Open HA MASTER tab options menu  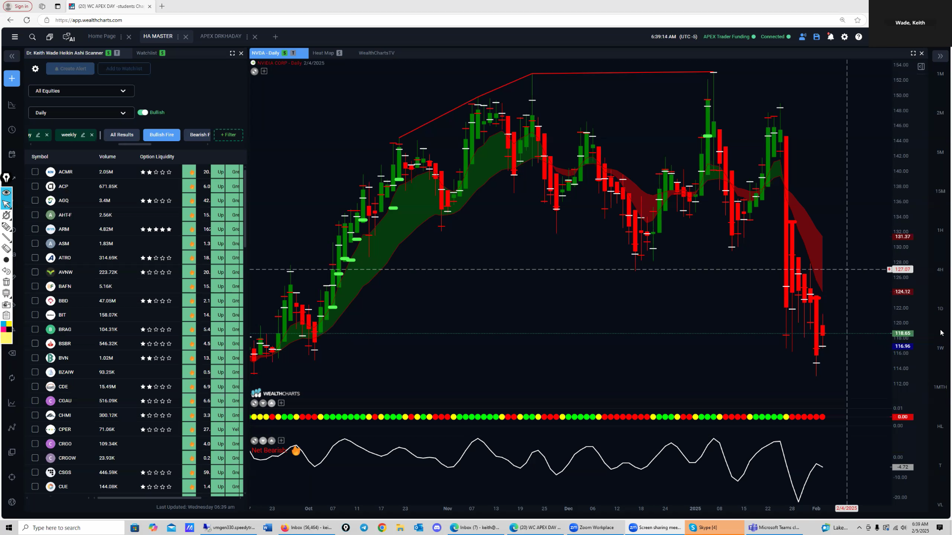(178, 37)
